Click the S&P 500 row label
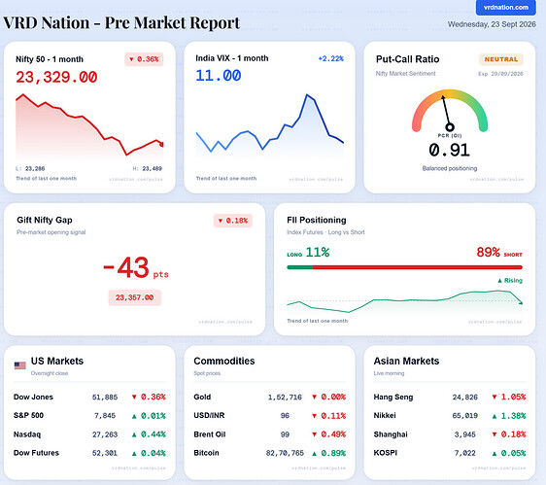 tap(28, 415)
